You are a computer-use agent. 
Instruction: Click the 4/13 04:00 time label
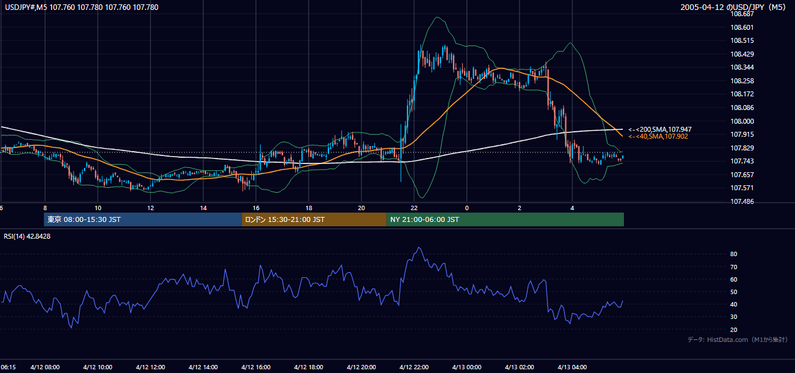[572, 367]
